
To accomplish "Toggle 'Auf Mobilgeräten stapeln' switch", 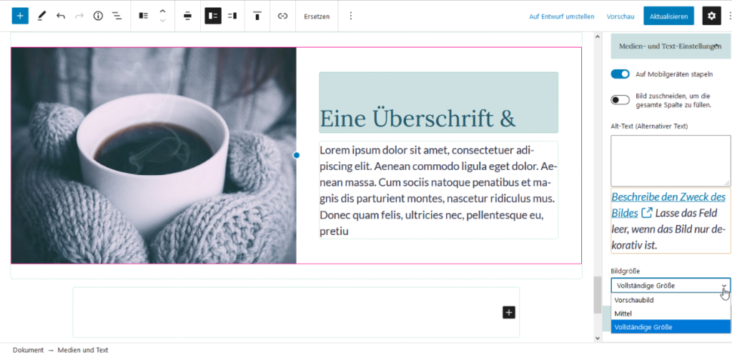I will (620, 74).
